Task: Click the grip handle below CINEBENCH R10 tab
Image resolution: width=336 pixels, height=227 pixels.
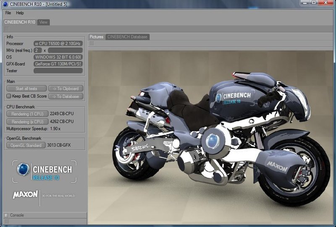Action: (7, 29)
